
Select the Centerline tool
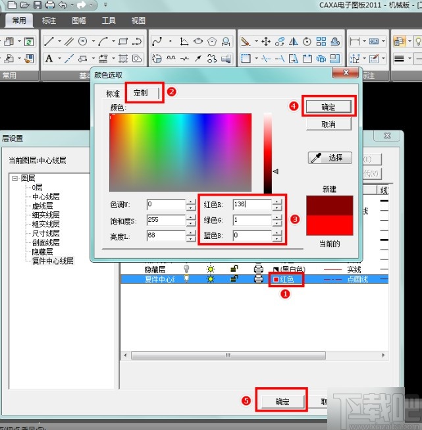69,58
